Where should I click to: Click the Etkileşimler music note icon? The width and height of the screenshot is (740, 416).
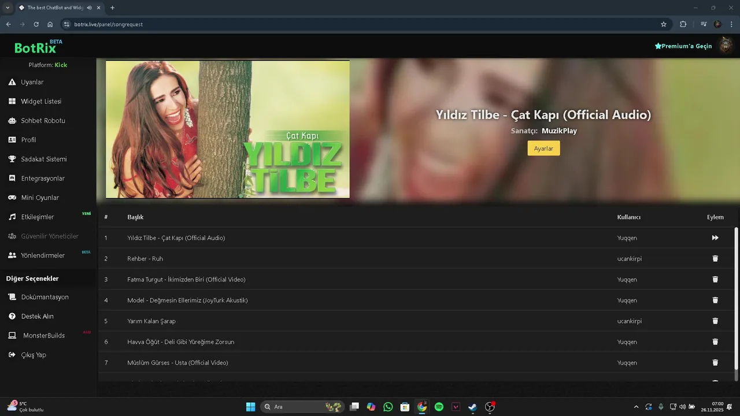12,217
